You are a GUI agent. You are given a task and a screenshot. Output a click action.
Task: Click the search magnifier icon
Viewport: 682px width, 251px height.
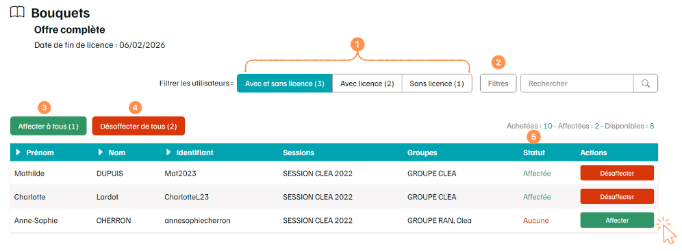646,83
